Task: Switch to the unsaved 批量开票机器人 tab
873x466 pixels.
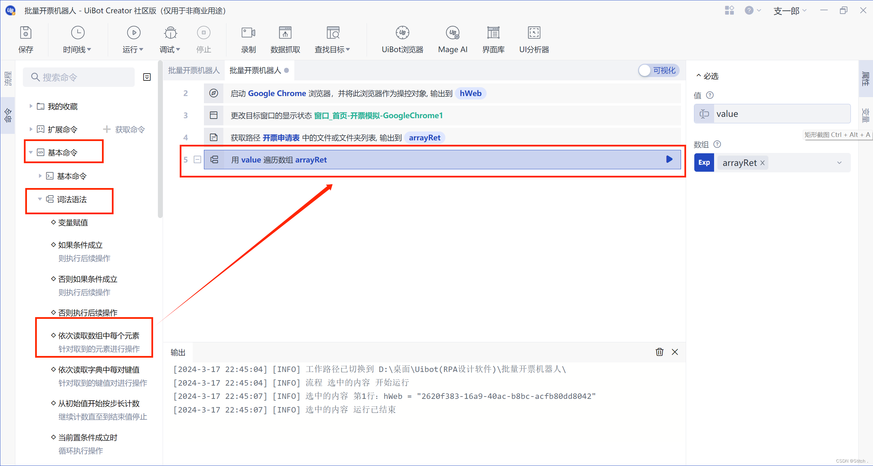Action: point(259,71)
